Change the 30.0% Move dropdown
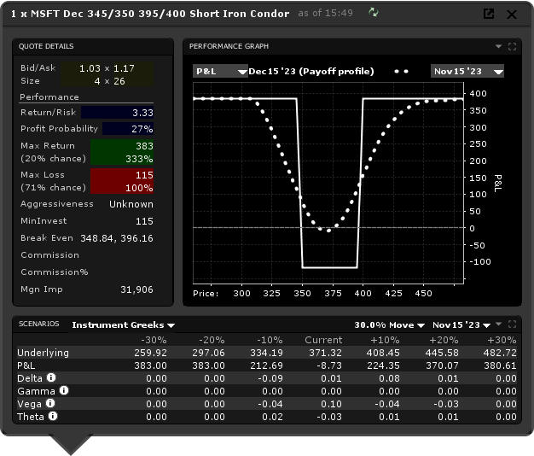Image resolution: width=534 pixels, height=456 pixels. [389, 325]
